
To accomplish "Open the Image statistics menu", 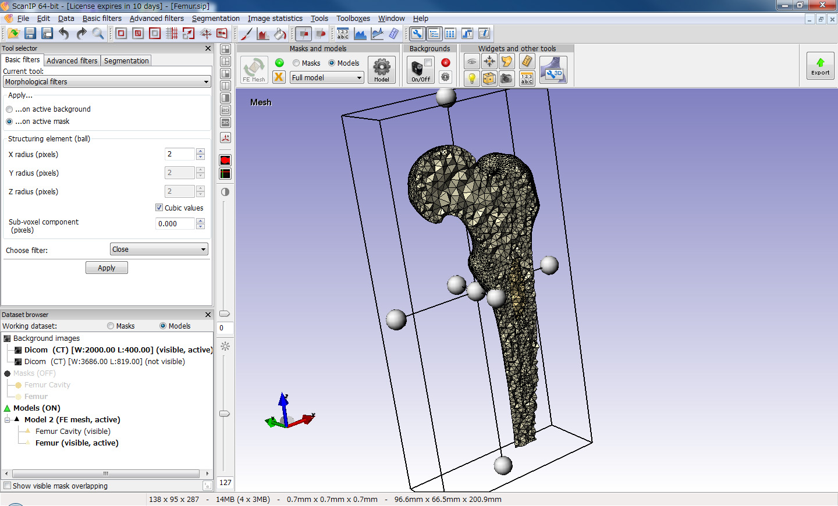I will [275, 19].
